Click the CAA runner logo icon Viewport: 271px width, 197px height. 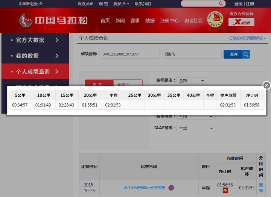point(26,21)
